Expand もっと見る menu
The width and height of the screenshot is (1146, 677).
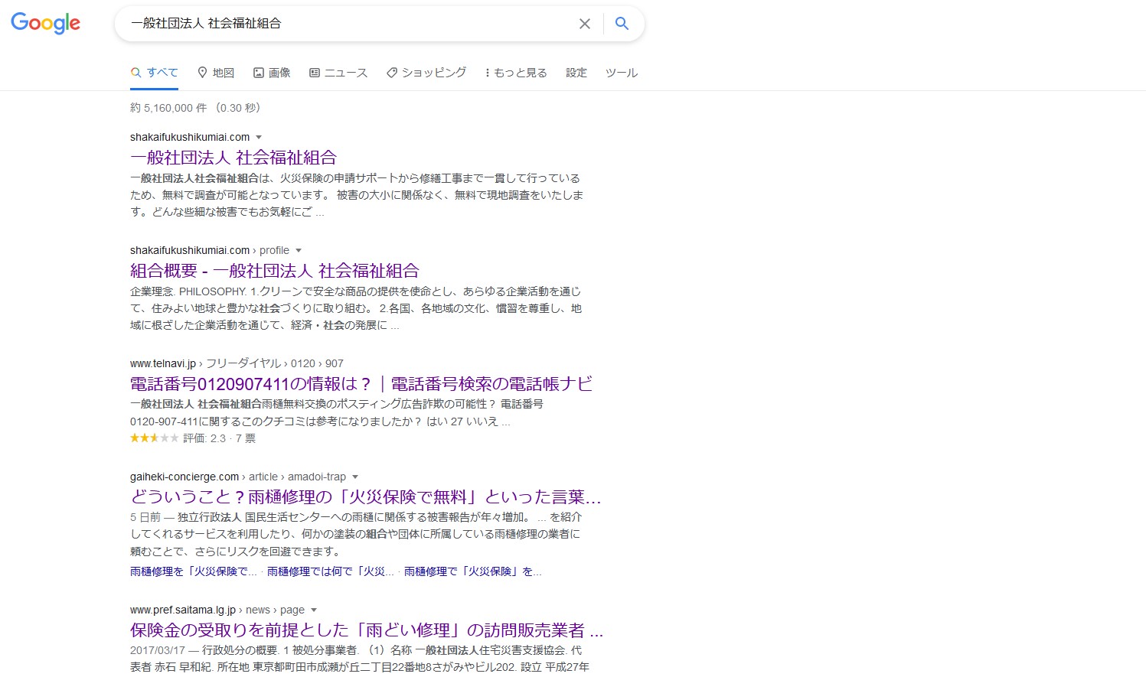[516, 73]
